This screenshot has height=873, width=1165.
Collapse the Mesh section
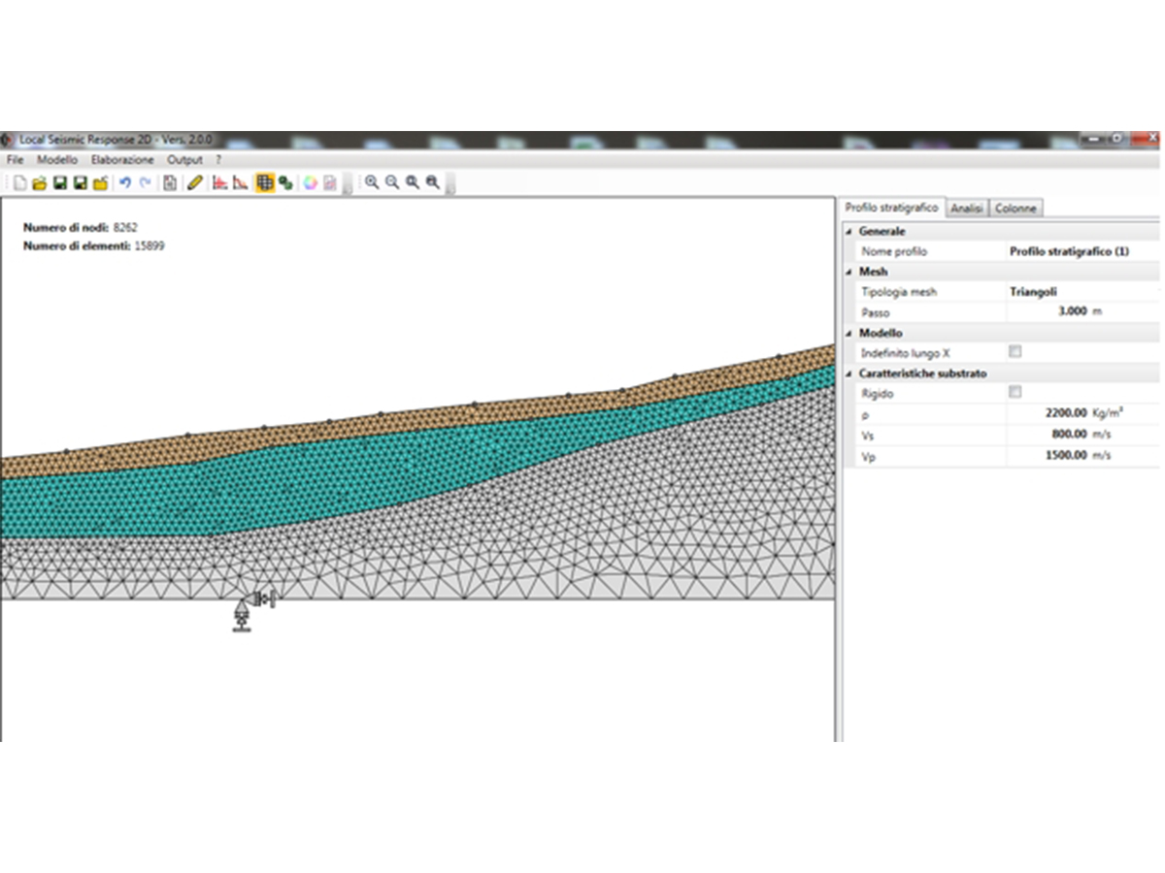849,273
